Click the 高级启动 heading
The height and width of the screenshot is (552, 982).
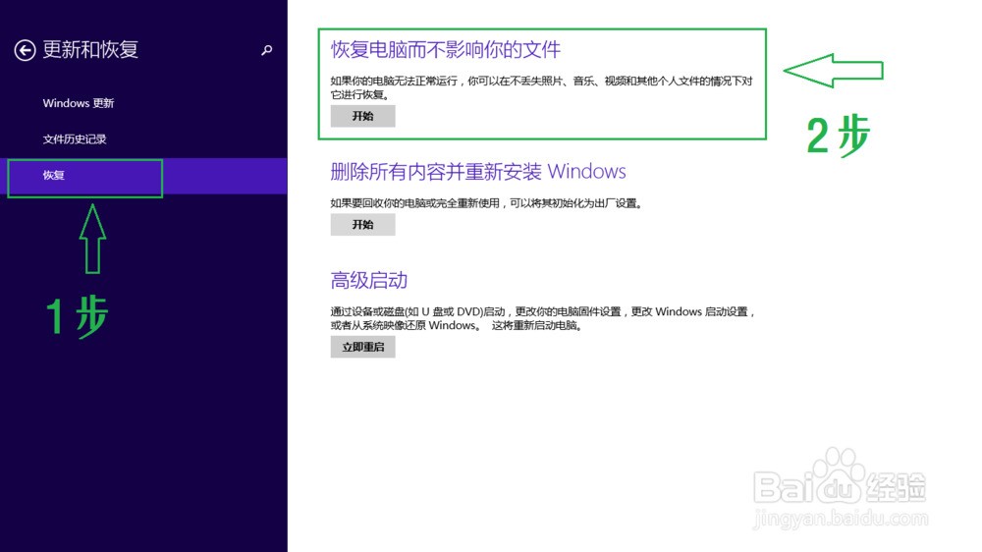tap(369, 280)
